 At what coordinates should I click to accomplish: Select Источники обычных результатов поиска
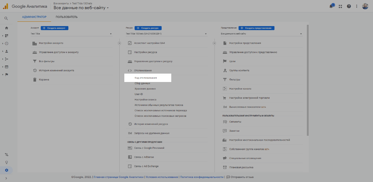(x=159, y=105)
